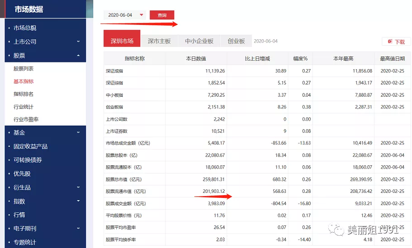412x248 pixels.
Task: Collapse the 股票 section arrow
Action: click(78, 56)
